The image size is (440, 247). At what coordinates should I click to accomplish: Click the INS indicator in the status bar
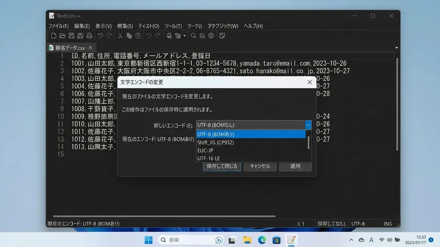coord(388,224)
